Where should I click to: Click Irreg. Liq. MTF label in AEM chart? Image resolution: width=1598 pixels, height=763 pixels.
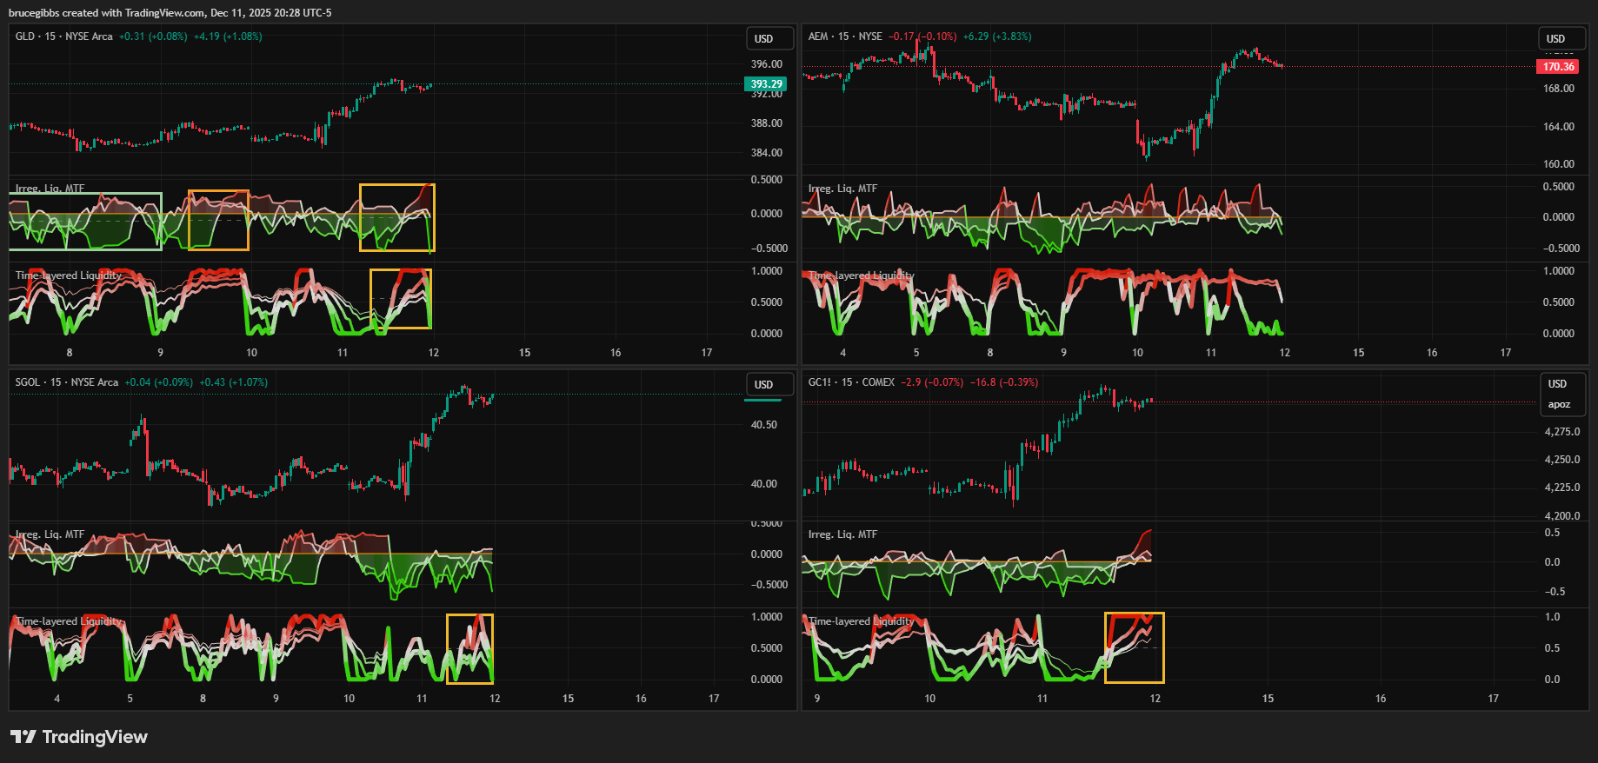click(x=842, y=189)
